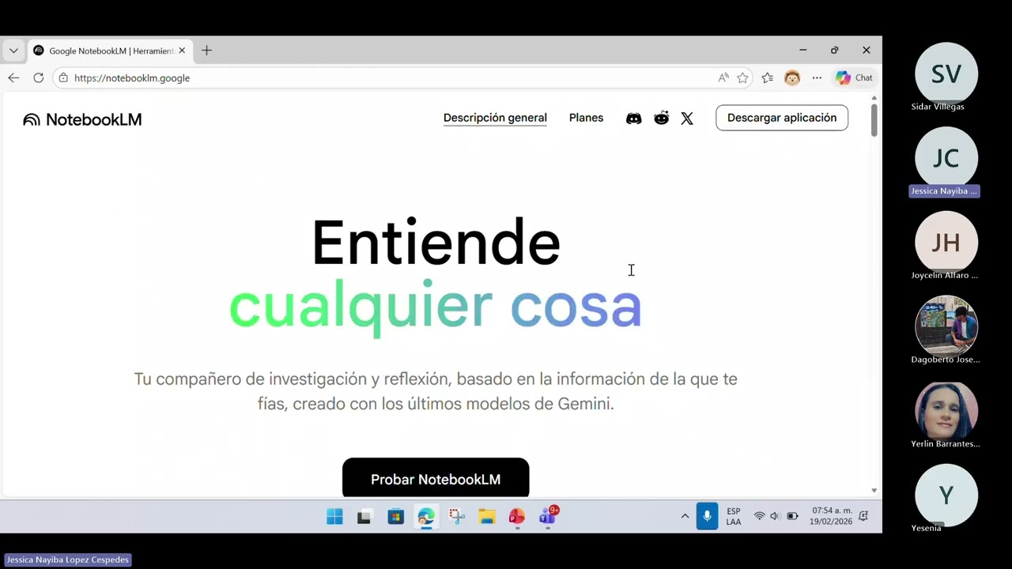
Task: Open Snipping Tool on taskbar
Action: coord(456,517)
